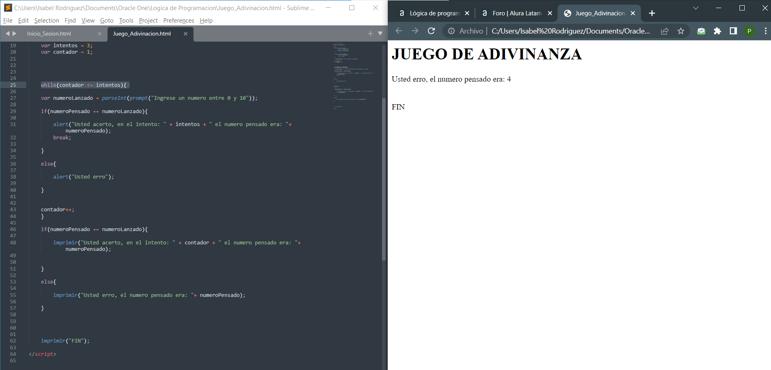Screen dimensions: 771x370
Task: Click the parseInt prompt line
Action: pos(149,98)
